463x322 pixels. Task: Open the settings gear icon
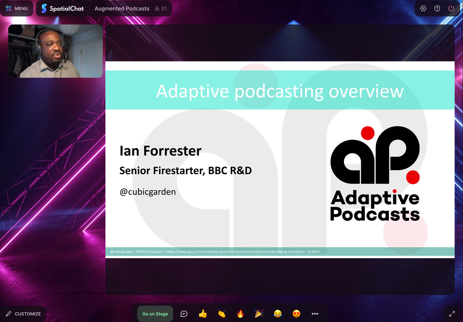(423, 9)
